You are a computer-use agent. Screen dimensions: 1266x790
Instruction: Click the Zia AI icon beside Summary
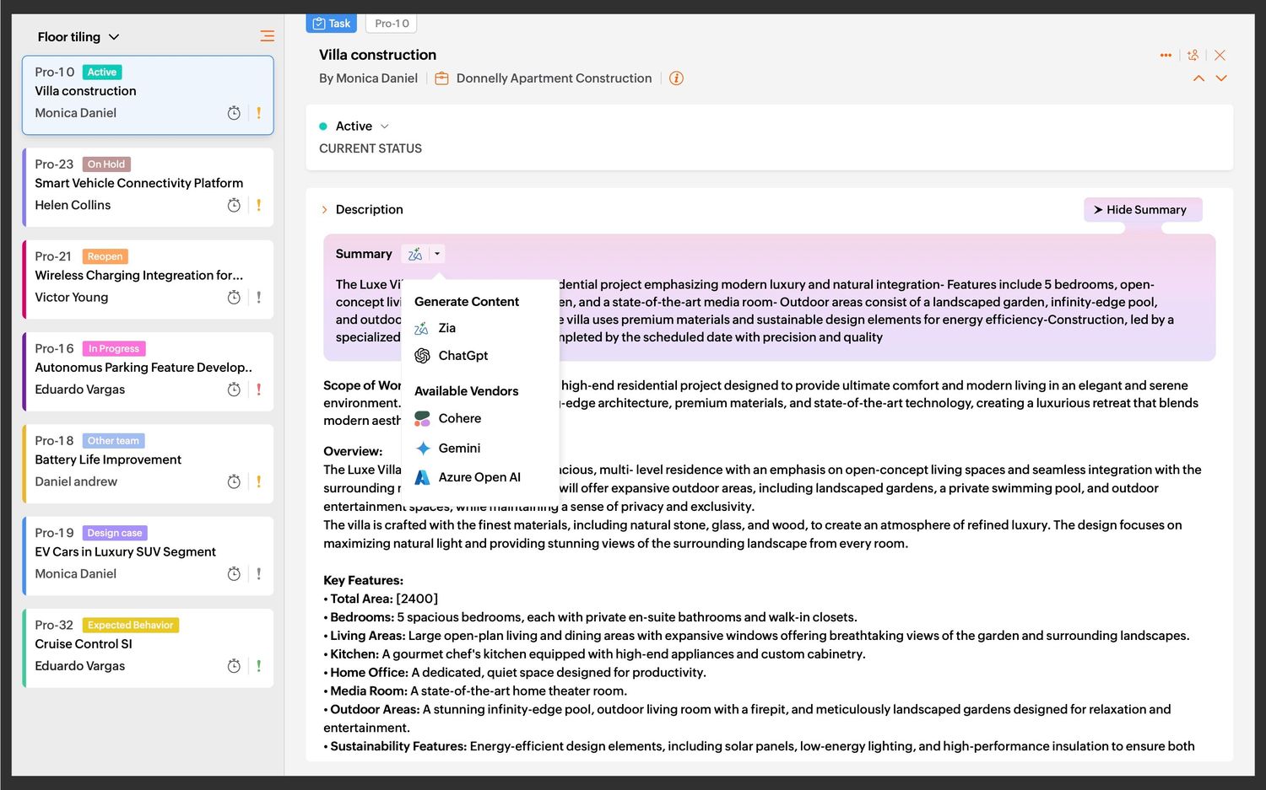pos(415,254)
